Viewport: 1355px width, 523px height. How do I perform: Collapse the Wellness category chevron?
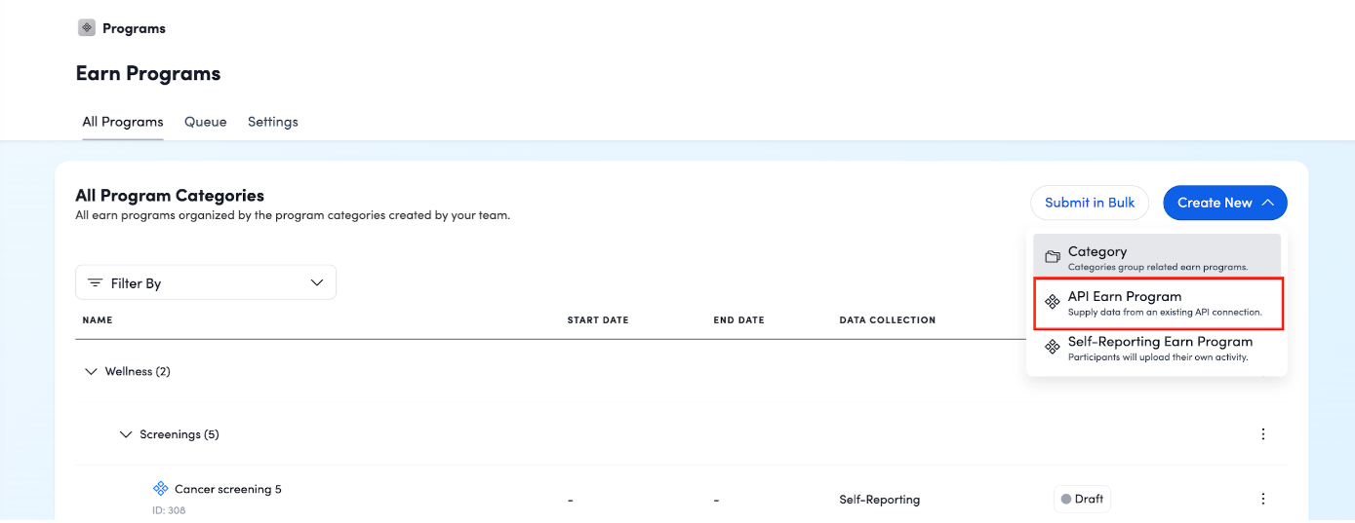coord(92,371)
